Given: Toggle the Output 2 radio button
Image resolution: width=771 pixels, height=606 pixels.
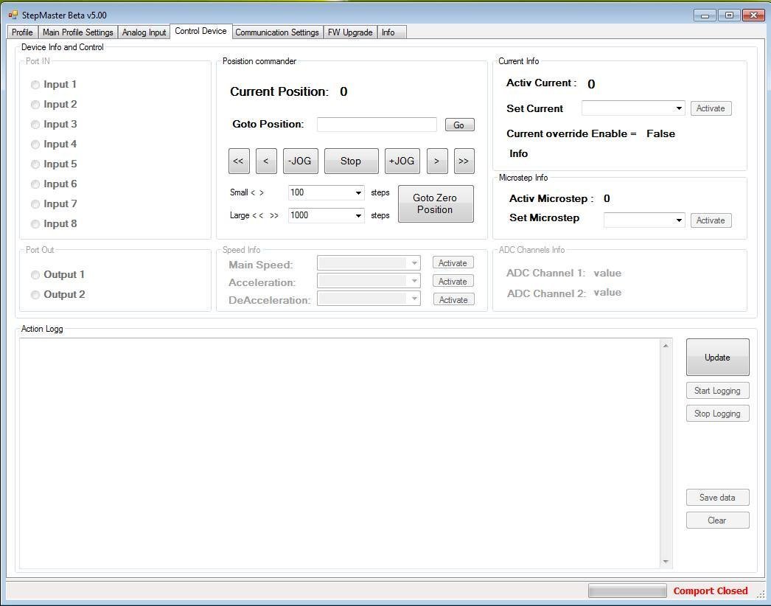Looking at the screenshot, I should click(35, 295).
